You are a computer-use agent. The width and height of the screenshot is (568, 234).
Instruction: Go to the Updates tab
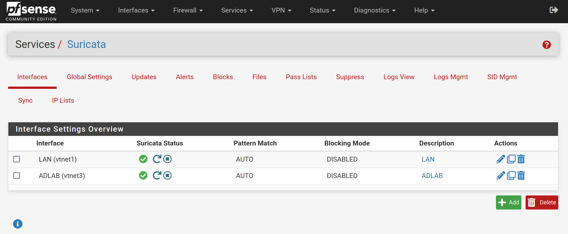pos(144,77)
